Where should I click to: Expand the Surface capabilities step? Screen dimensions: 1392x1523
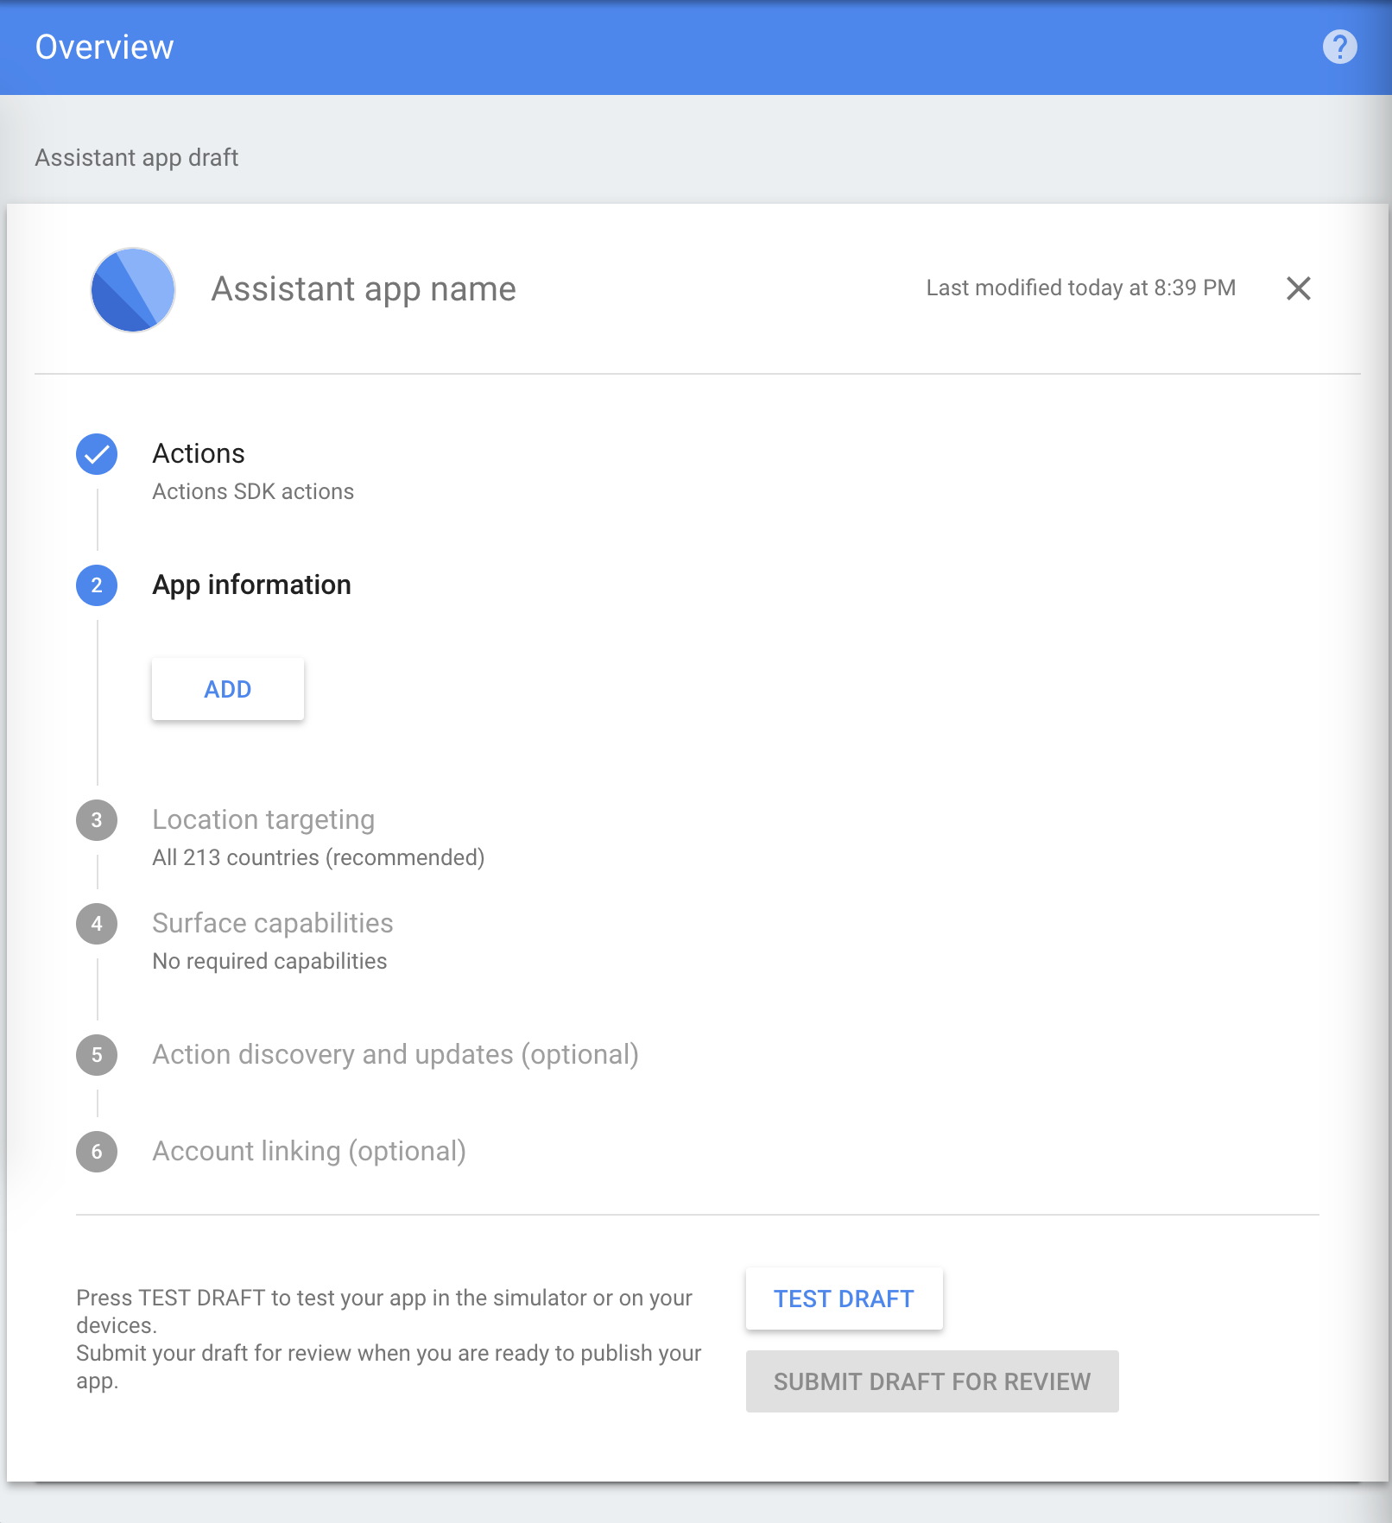pyautogui.click(x=273, y=924)
